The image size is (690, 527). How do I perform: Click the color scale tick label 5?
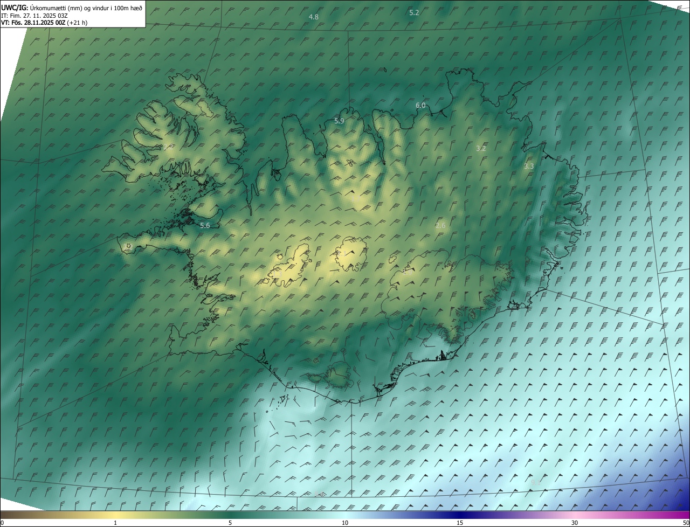click(230, 523)
